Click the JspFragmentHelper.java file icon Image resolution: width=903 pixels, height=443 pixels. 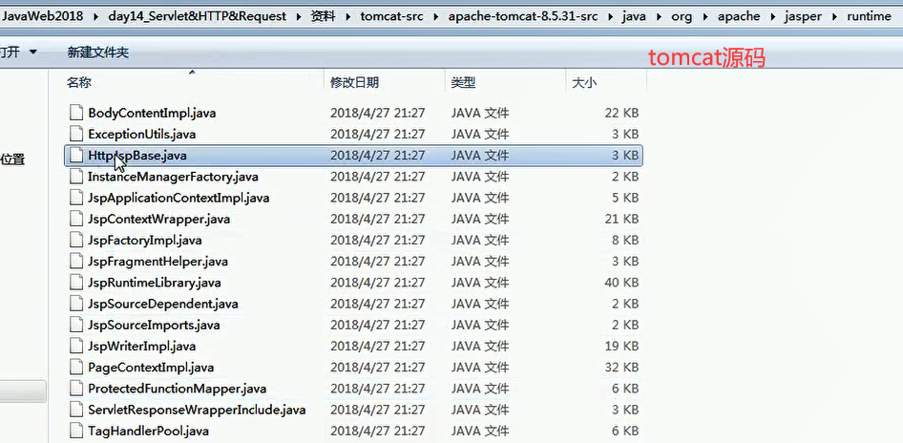pyautogui.click(x=76, y=261)
